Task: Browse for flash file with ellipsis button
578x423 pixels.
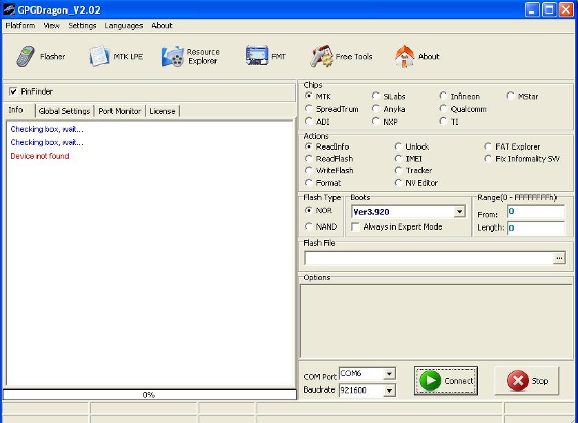Action: [559, 258]
